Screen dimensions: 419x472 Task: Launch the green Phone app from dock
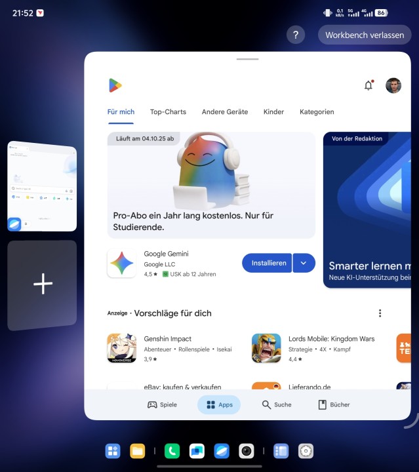click(x=172, y=451)
